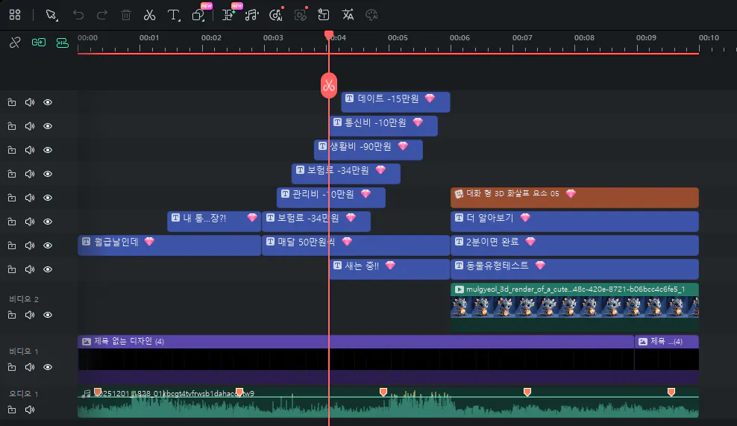Select the mulgyeol_3d_render video clip
737x426 pixels.
click(x=574, y=307)
